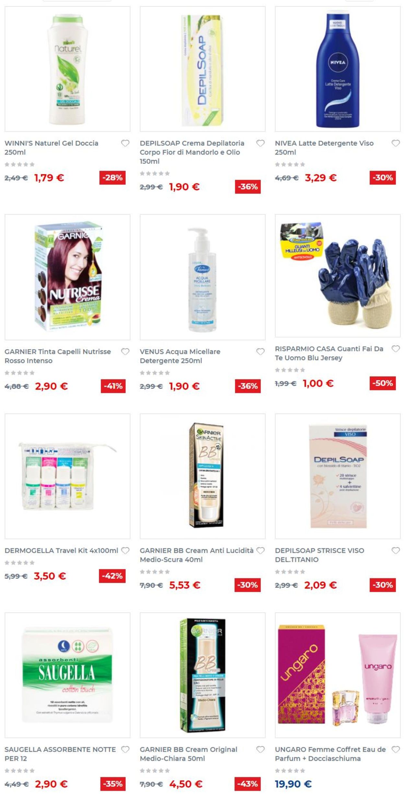405x794 pixels.
Task: Rate VENUS Acqua Micellare with star rating
Action: (155, 373)
